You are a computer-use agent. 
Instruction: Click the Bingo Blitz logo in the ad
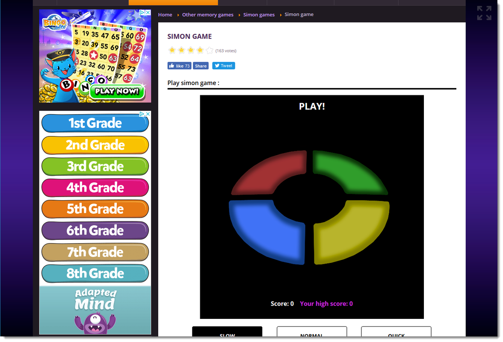[55, 22]
